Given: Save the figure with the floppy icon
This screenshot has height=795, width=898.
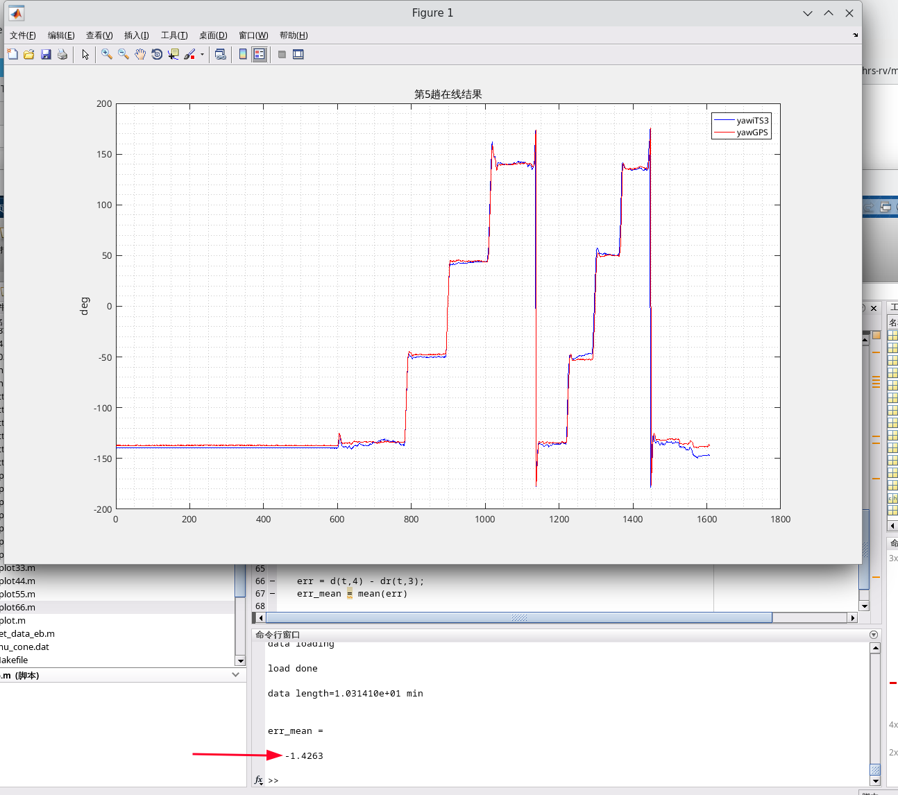Looking at the screenshot, I should tap(46, 54).
